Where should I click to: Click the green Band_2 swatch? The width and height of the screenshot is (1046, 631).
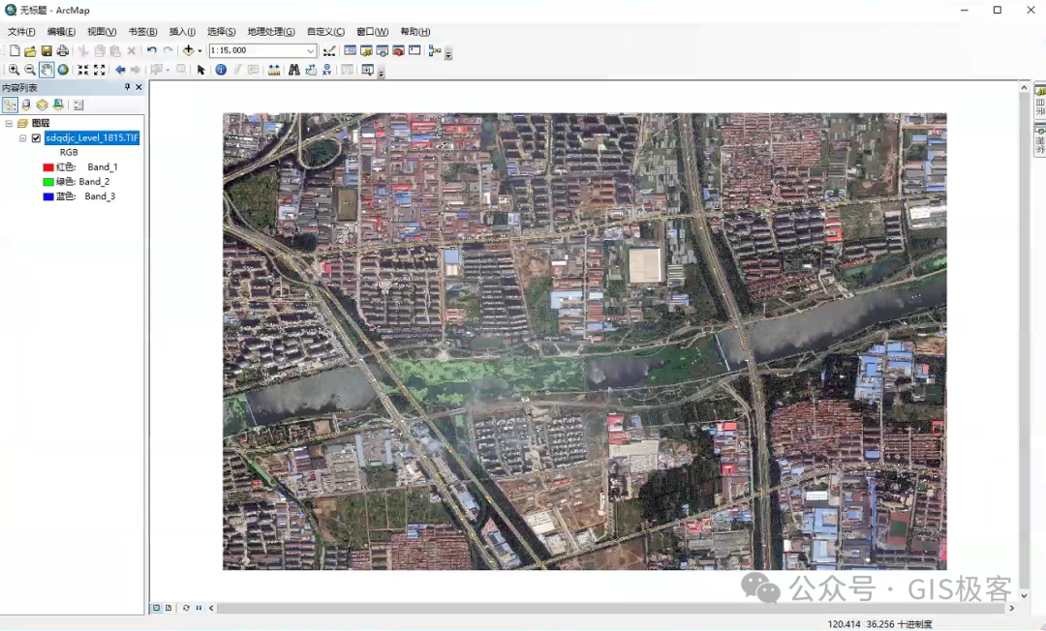click(x=48, y=182)
